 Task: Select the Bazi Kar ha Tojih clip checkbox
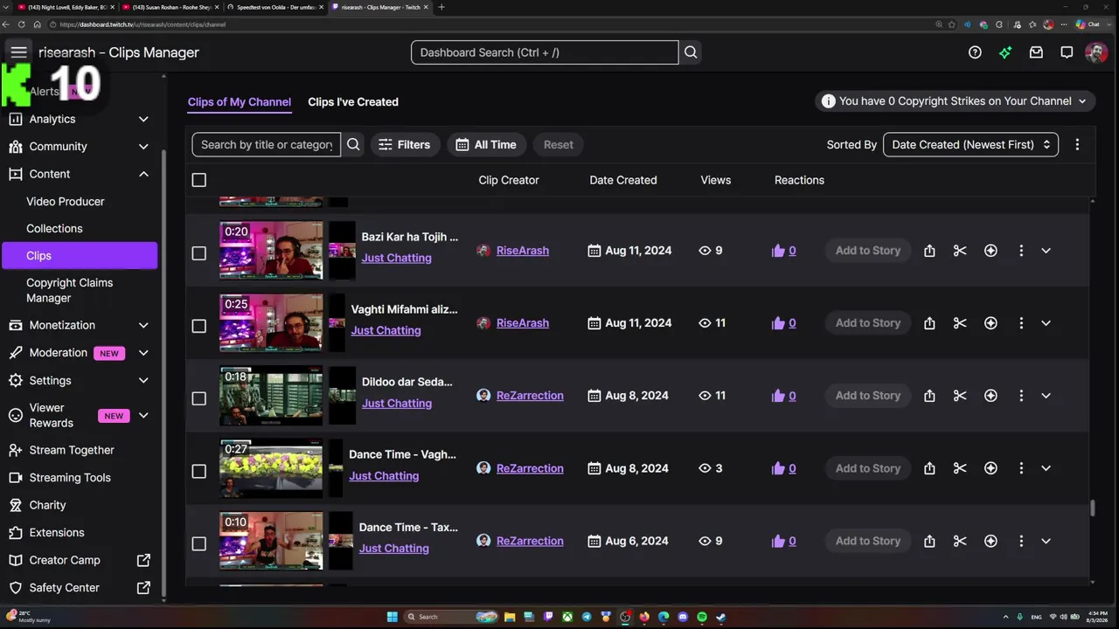point(199,253)
